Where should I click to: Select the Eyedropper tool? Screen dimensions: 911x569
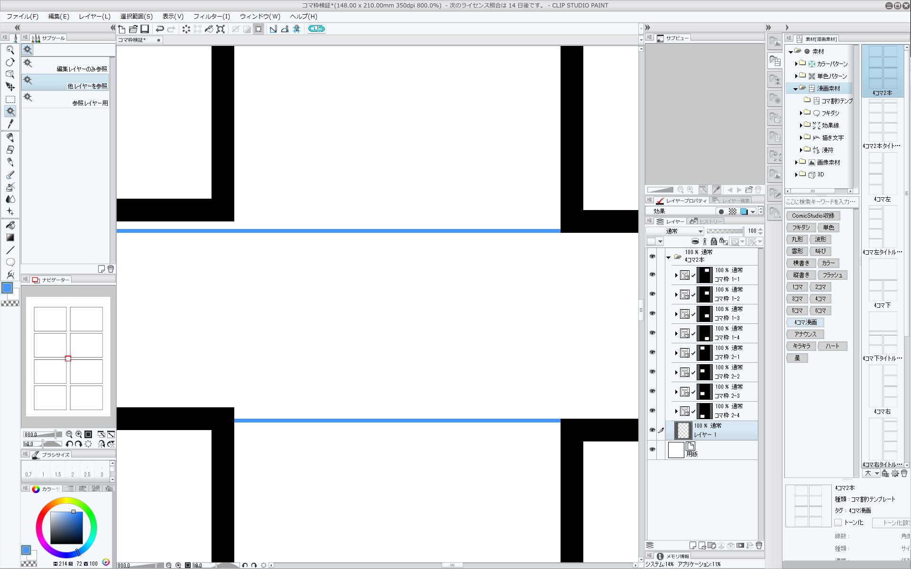click(10, 124)
